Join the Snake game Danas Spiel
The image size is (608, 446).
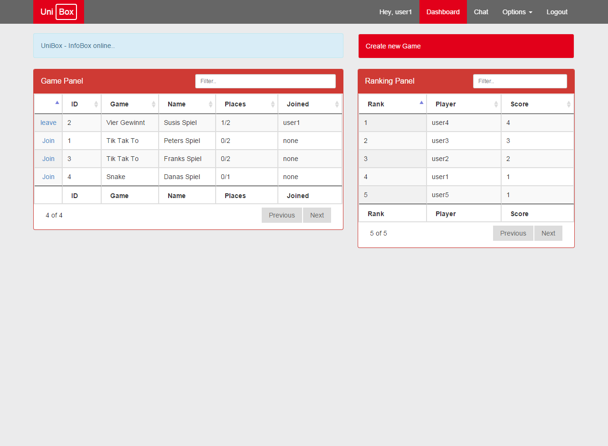[x=48, y=177]
